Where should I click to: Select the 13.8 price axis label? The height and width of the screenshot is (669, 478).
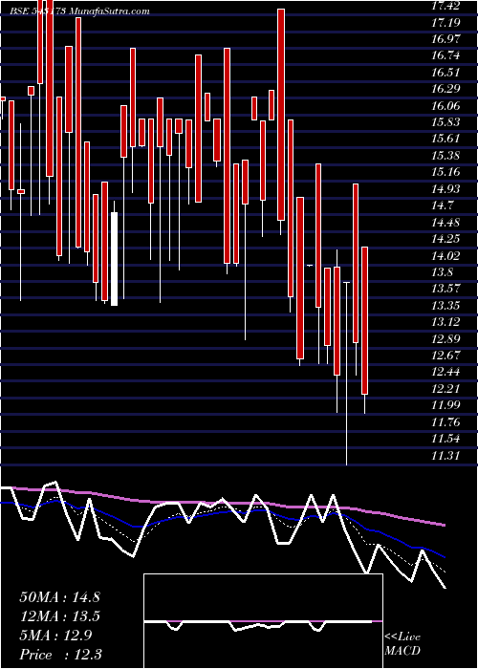[443, 272]
